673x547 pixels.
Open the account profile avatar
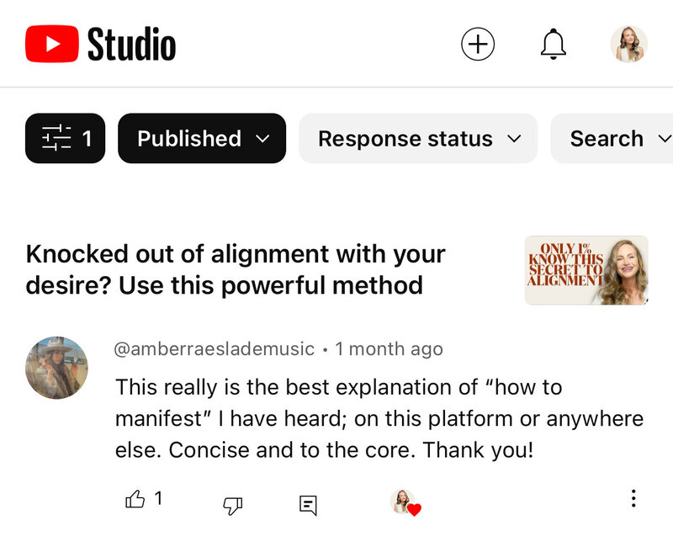(x=628, y=44)
